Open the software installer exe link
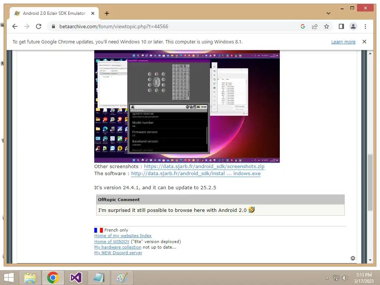This screenshot has height=285, width=380. (x=196, y=174)
